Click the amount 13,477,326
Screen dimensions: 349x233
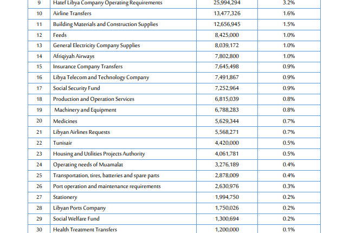tap(227, 14)
